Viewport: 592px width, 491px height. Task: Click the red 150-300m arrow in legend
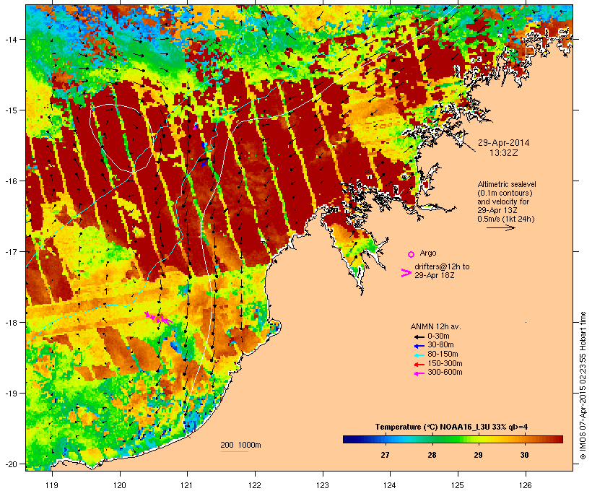pos(419,365)
